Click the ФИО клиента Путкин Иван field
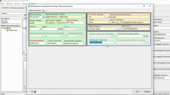This screenshot has width=170, height=95. 103,29
